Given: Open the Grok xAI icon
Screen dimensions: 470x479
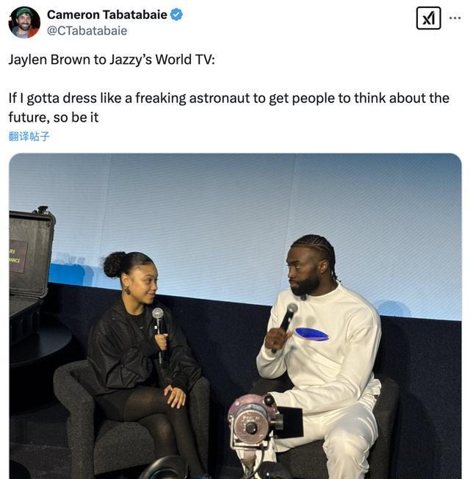Looking at the screenshot, I should point(428,18).
